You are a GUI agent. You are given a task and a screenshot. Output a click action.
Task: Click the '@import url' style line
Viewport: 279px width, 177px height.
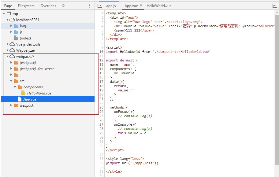pyautogui.click(x=132, y=163)
